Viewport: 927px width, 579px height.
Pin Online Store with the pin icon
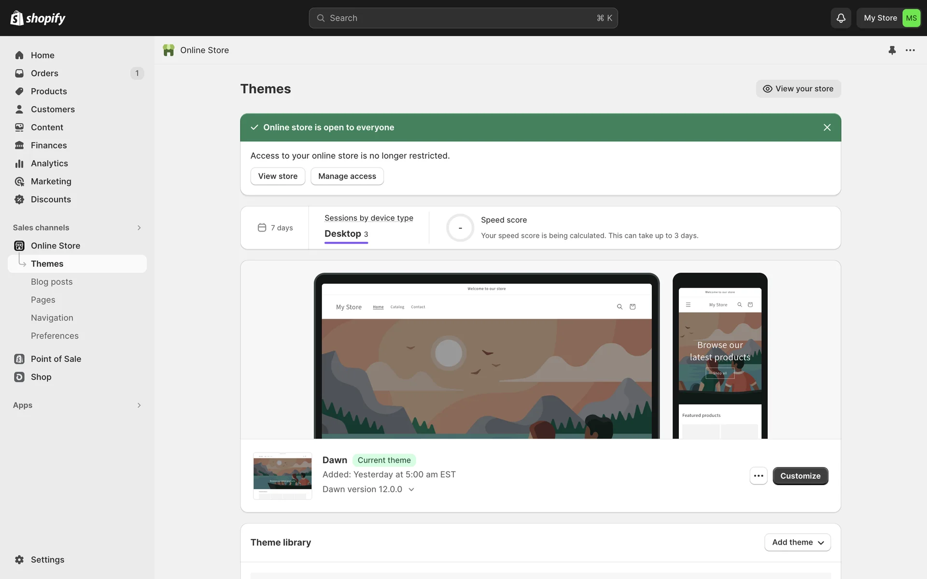pyautogui.click(x=892, y=50)
